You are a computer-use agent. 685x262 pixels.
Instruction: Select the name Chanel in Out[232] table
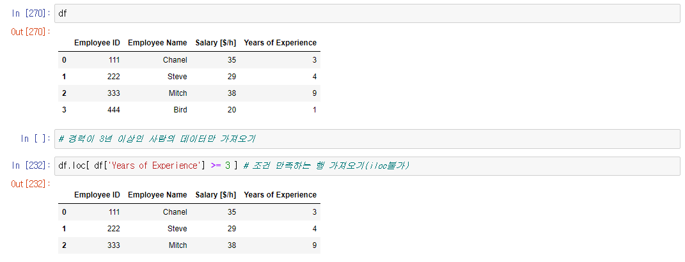[x=175, y=212]
